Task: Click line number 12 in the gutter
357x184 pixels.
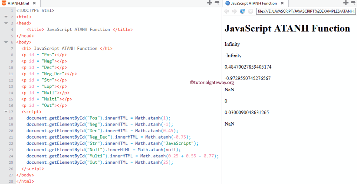Action: pyautogui.click(x=11, y=80)
